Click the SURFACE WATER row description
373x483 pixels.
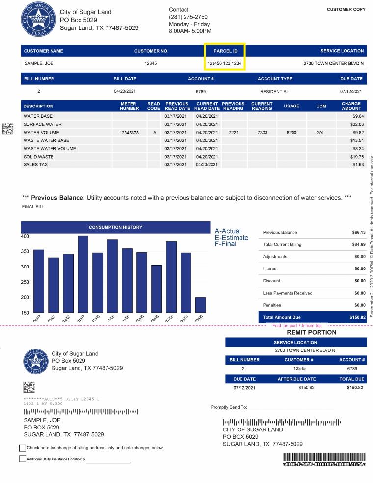(x=43, y=124)
